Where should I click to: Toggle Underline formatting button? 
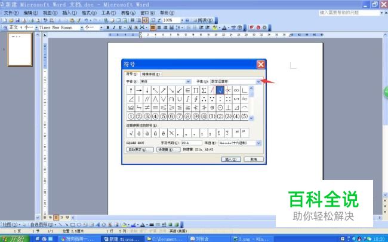pos(120,27)
